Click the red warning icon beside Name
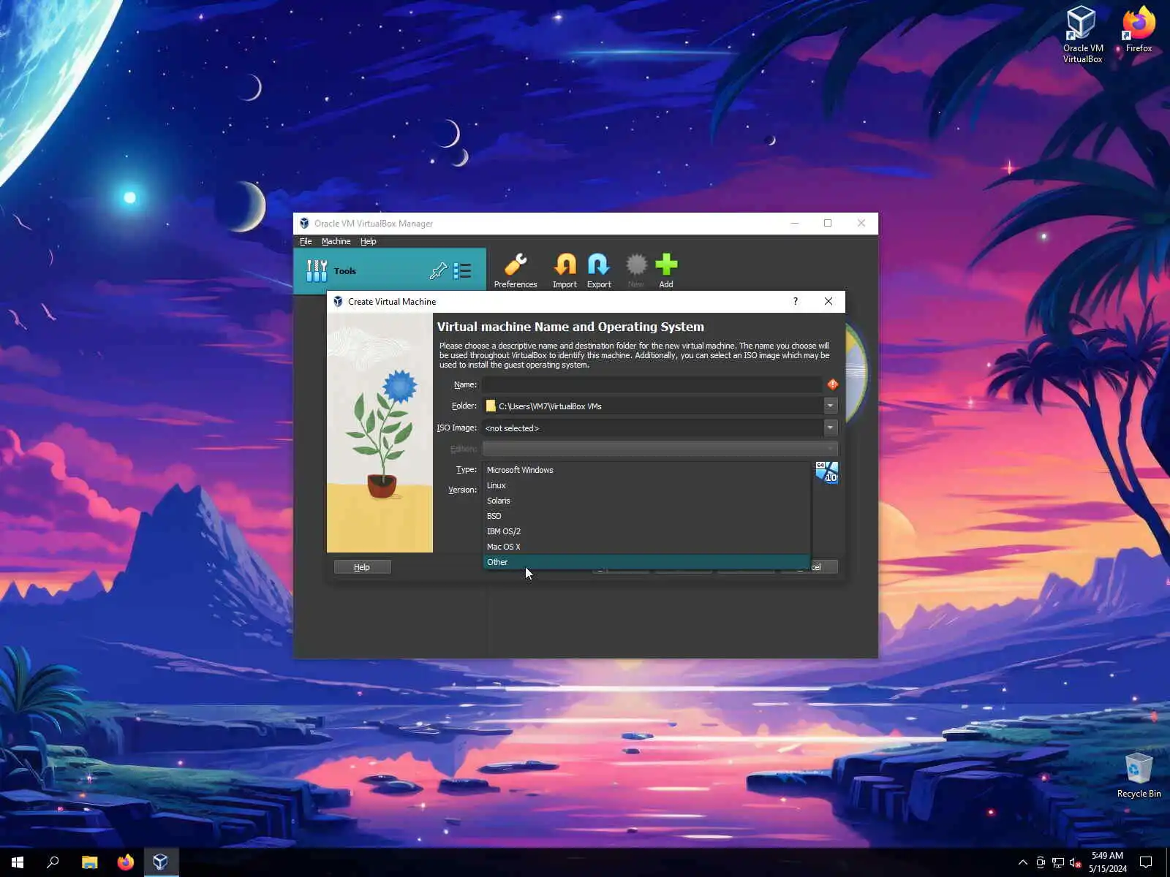 (x=832, y=384)
